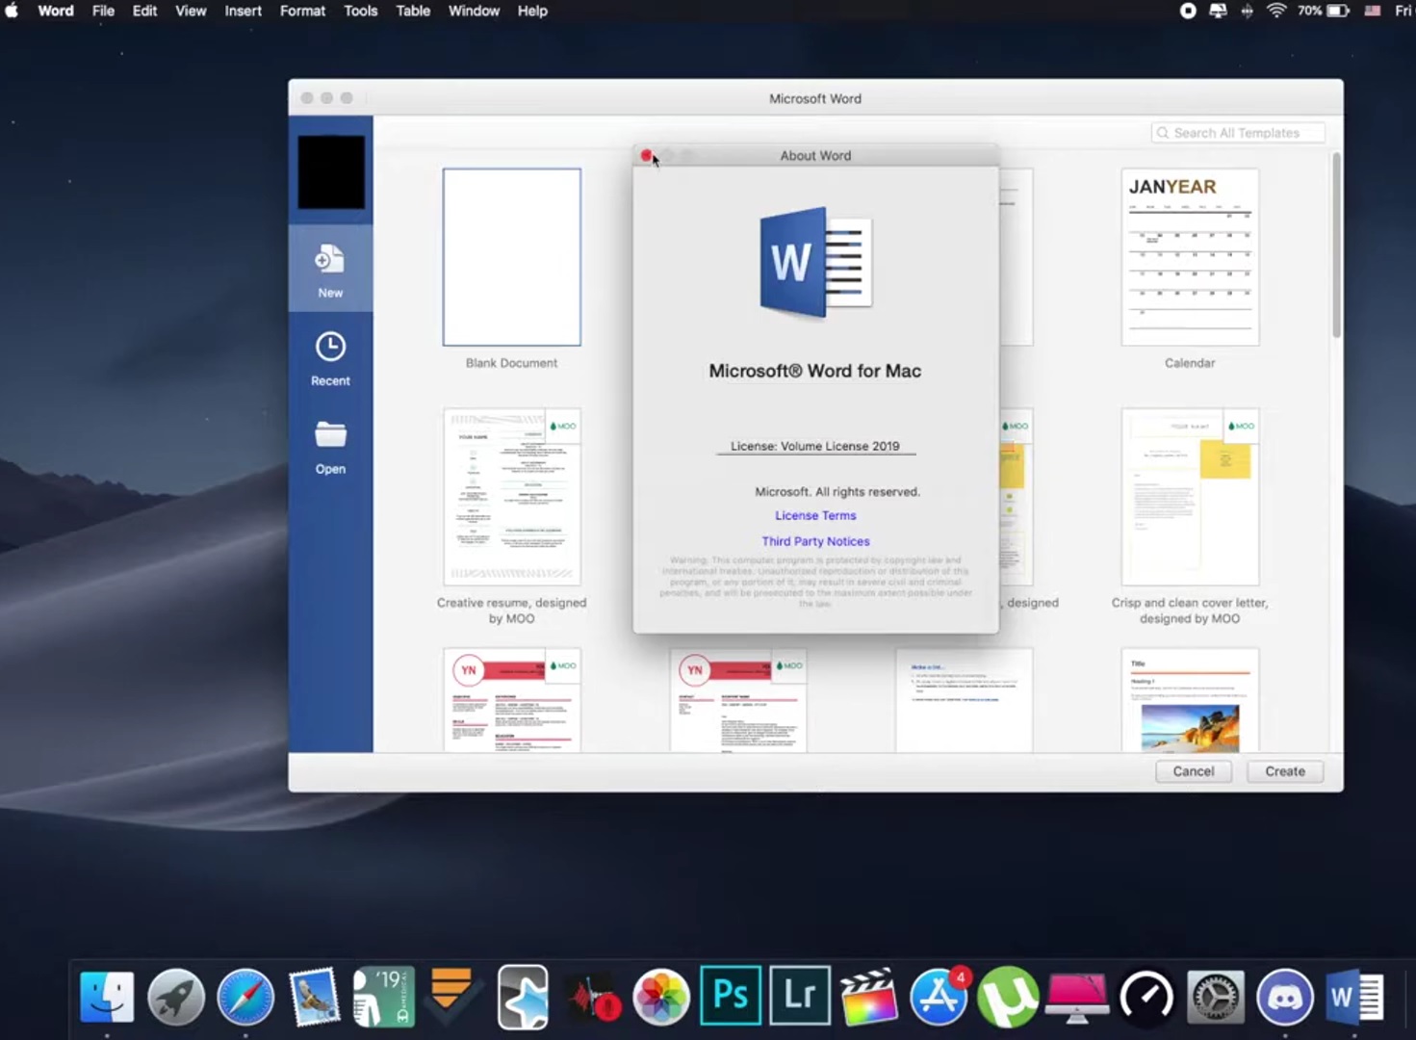Open the green '19 app in dock

tap(383, 997)
